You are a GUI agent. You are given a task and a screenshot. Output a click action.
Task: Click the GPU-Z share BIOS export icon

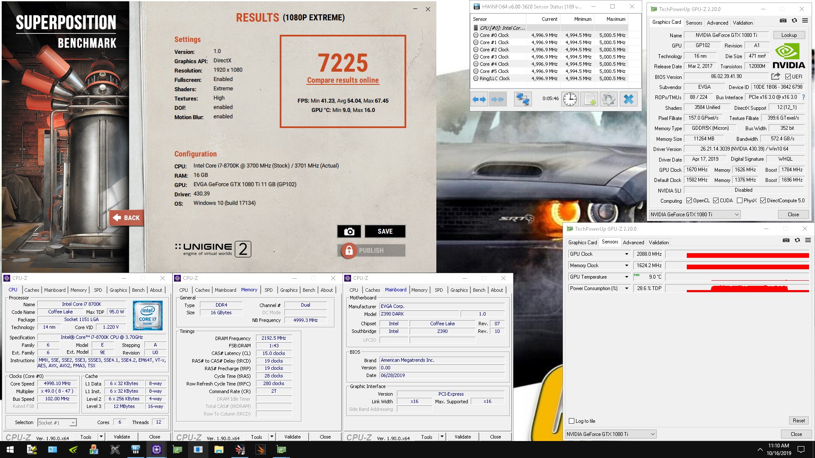point(776,76)
